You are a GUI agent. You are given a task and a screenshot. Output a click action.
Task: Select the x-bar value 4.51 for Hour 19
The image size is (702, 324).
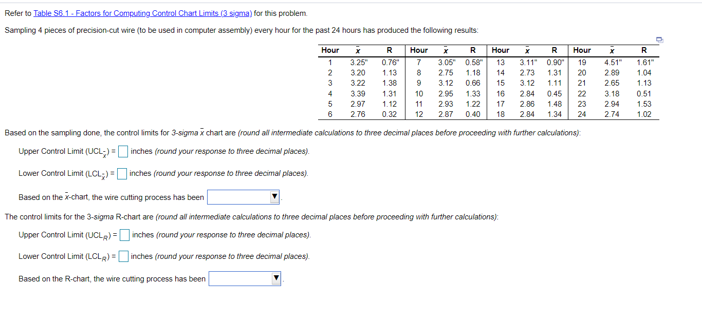point(612,62)
